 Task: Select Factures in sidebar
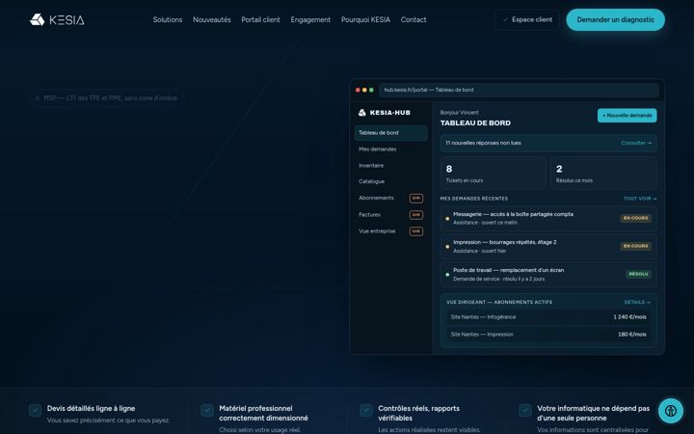(369, 215)
